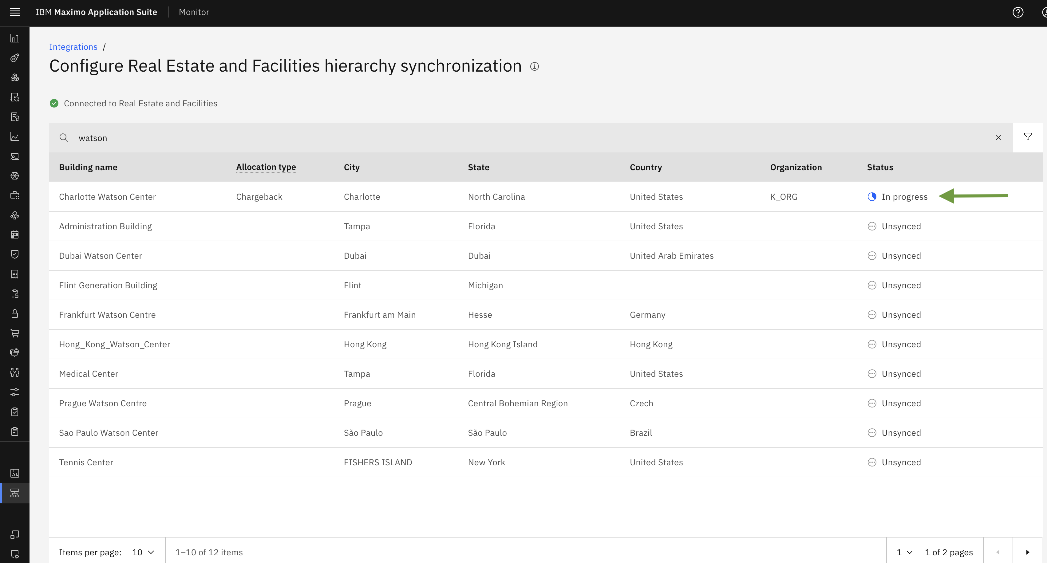Viewport: 1047px width, 563px height.
Task: Click the State column header
Action: click(478, 167)
